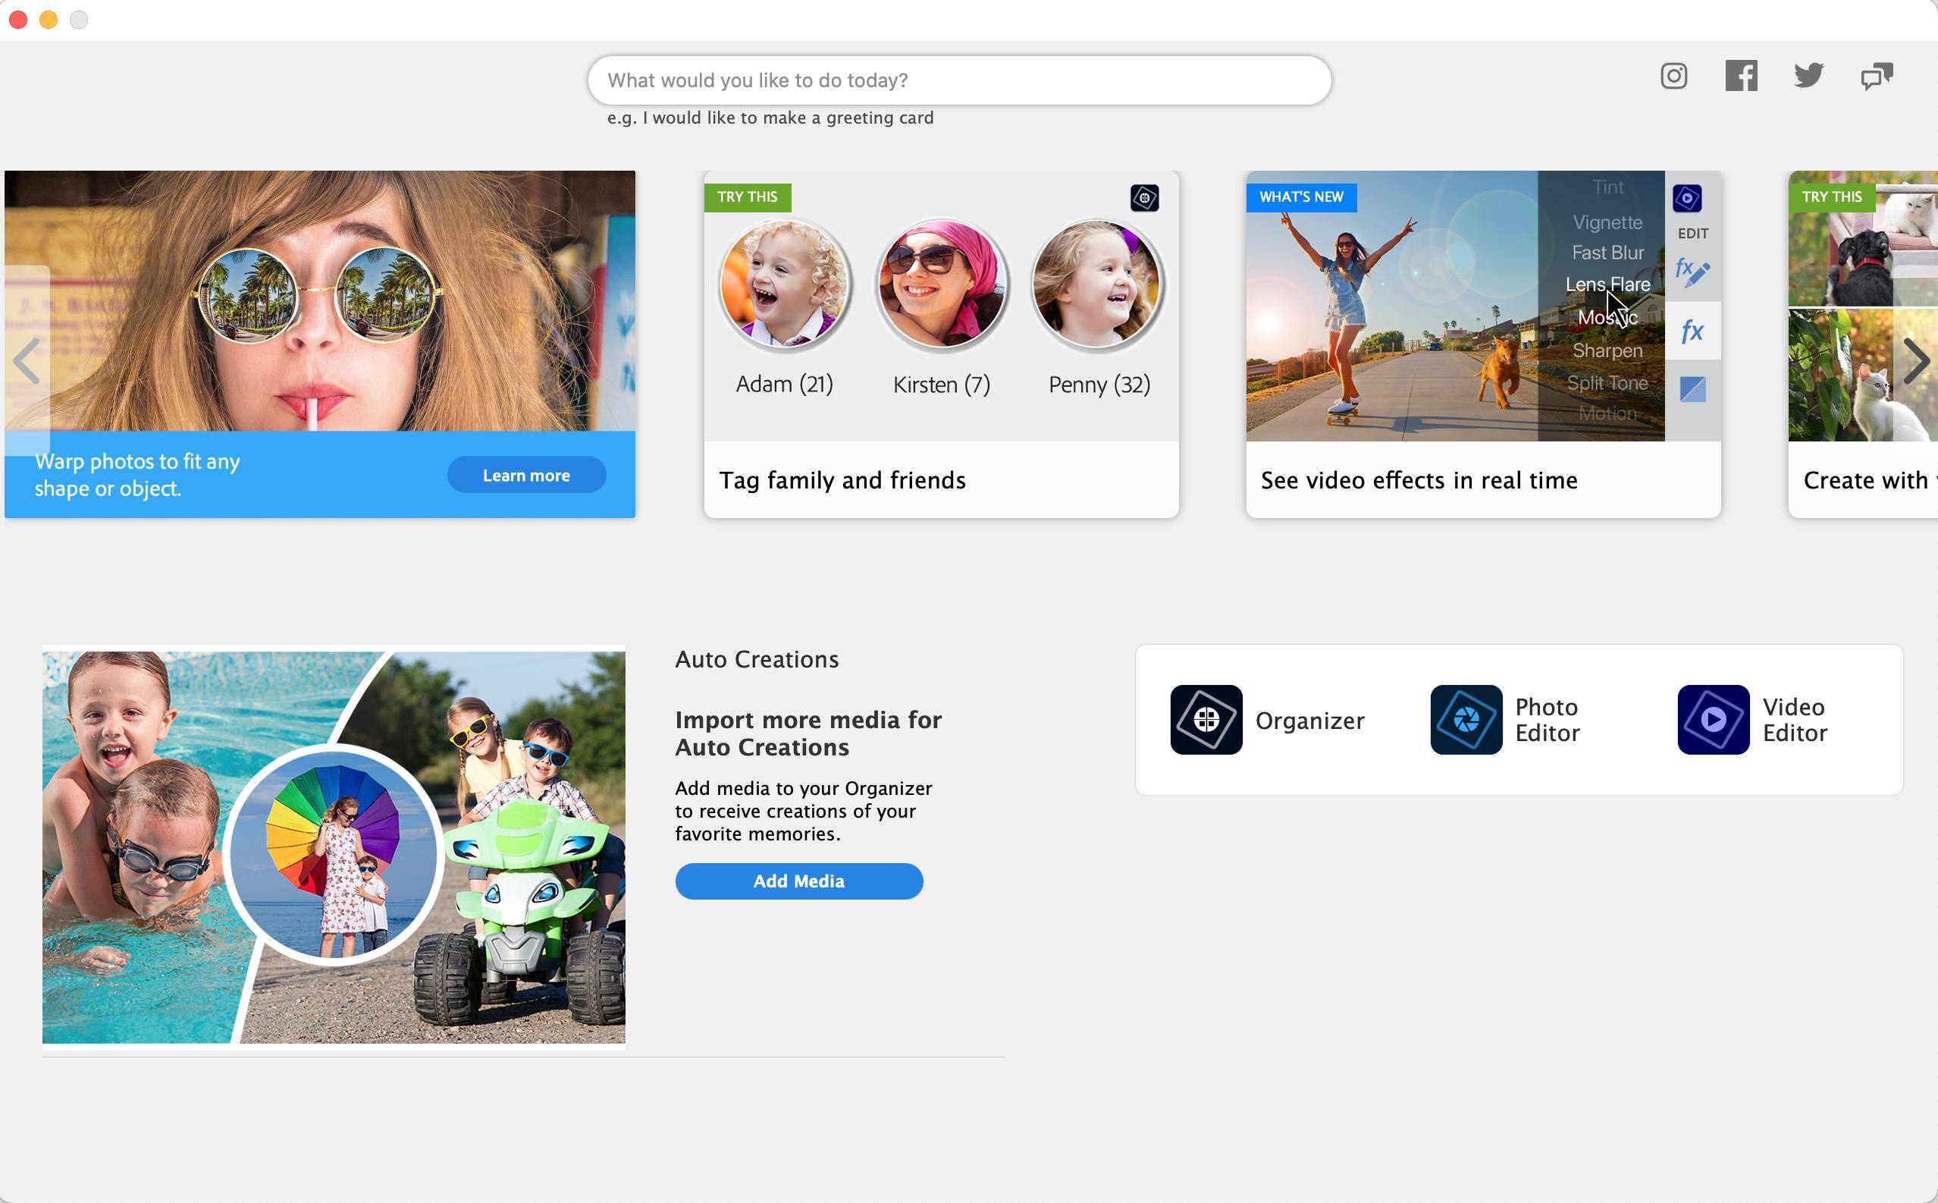Screen dimensions: 1938x1203
Task: Open the community forum chat icon
Action: (1876, 77)
